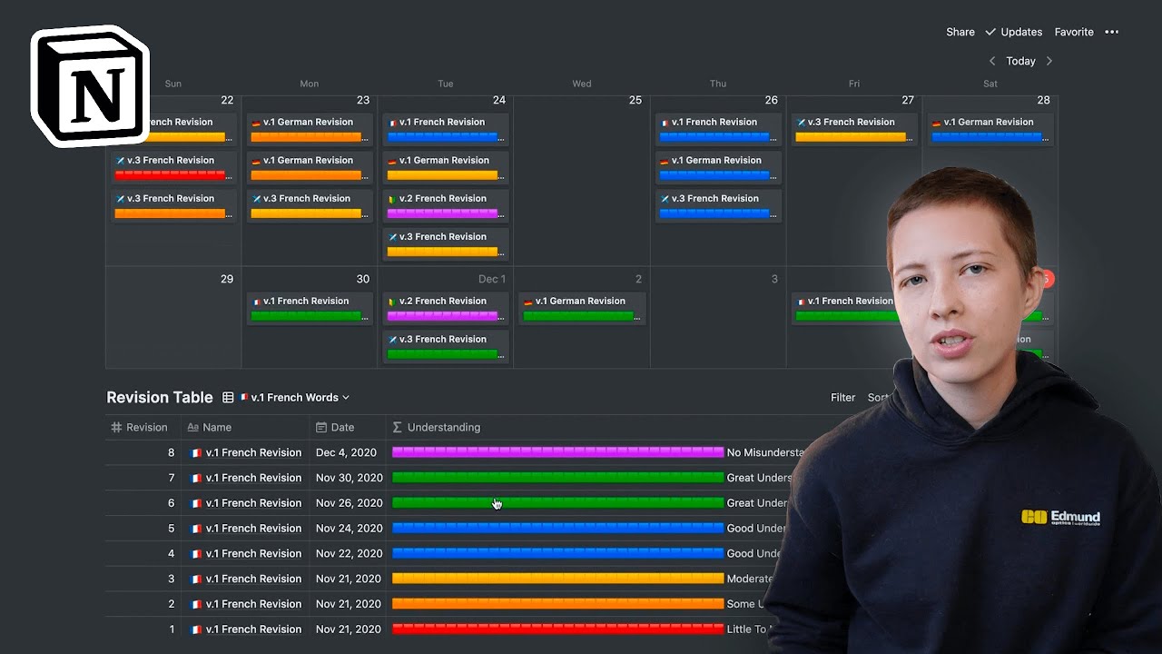Open v.3 French Revision card on Thursday 26
This screenshot has width=1162, height=654.
click(718, 206)
